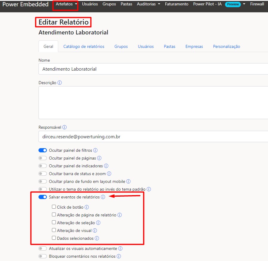The width and height of the screenshot is (268, 261).
Task: Open the Artefatos dropdown menu
Action: coord(66,4)
